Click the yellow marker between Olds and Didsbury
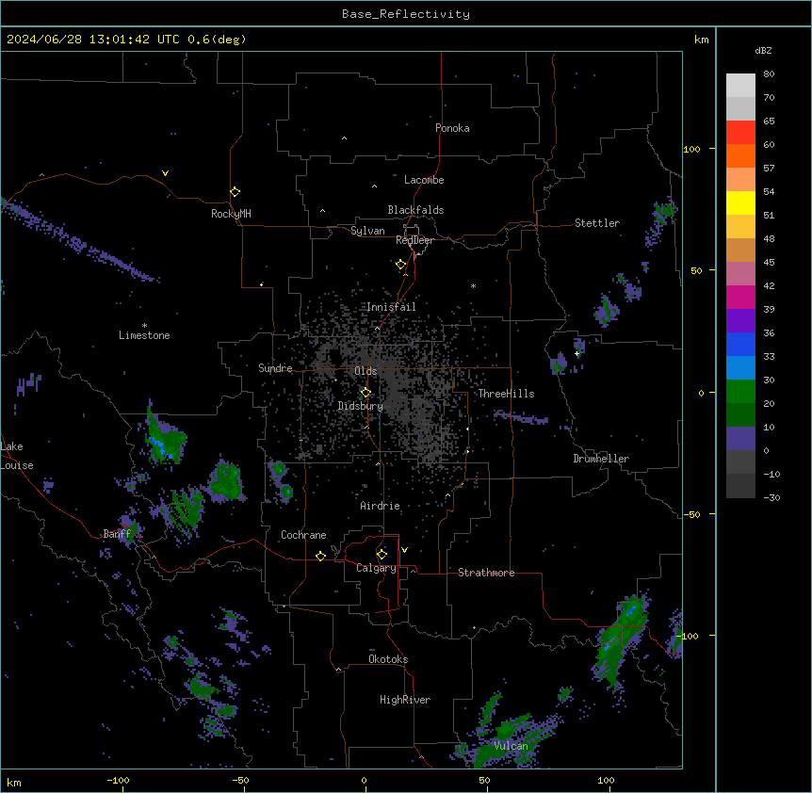The height and width of the screenshot is (793, 812). click(365, 393)
